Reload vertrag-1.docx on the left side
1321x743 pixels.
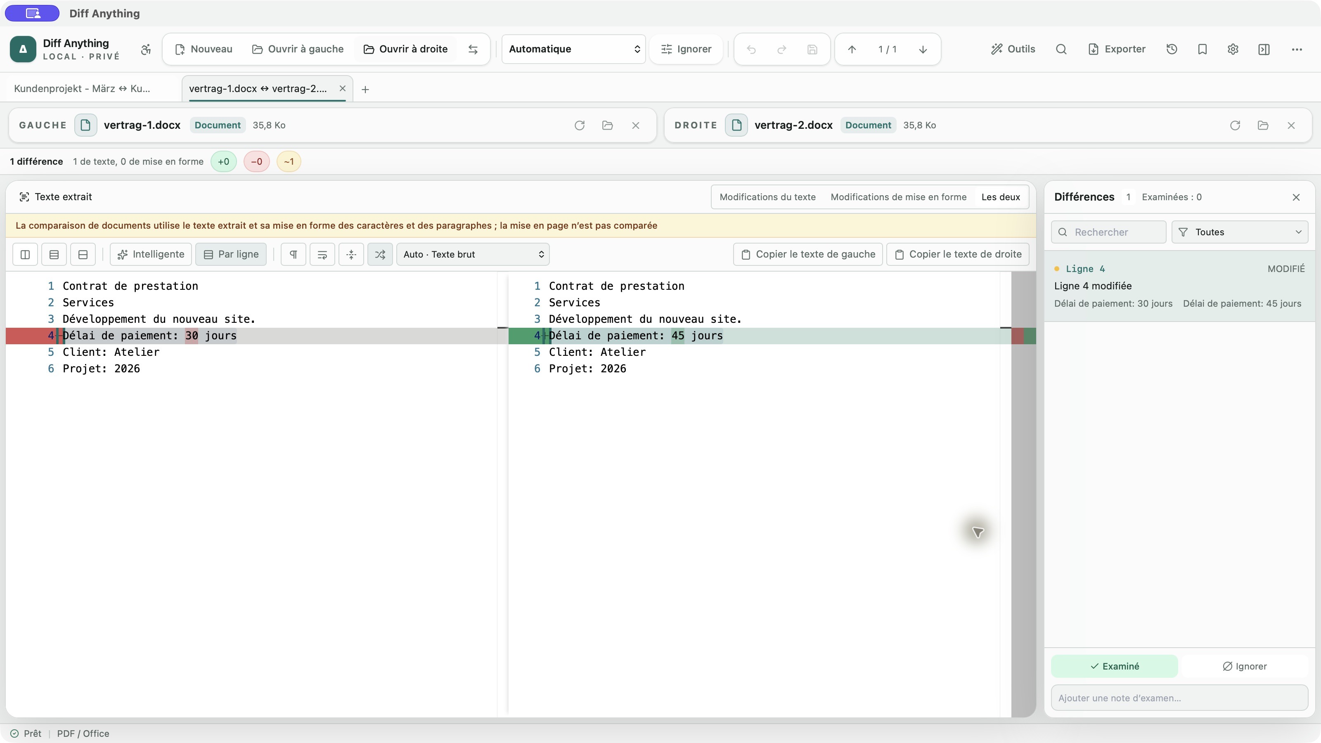pos(580,125)
